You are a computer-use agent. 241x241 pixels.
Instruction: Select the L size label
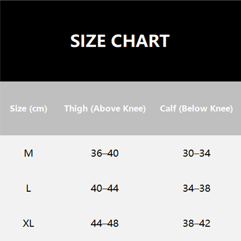point(28,189)
